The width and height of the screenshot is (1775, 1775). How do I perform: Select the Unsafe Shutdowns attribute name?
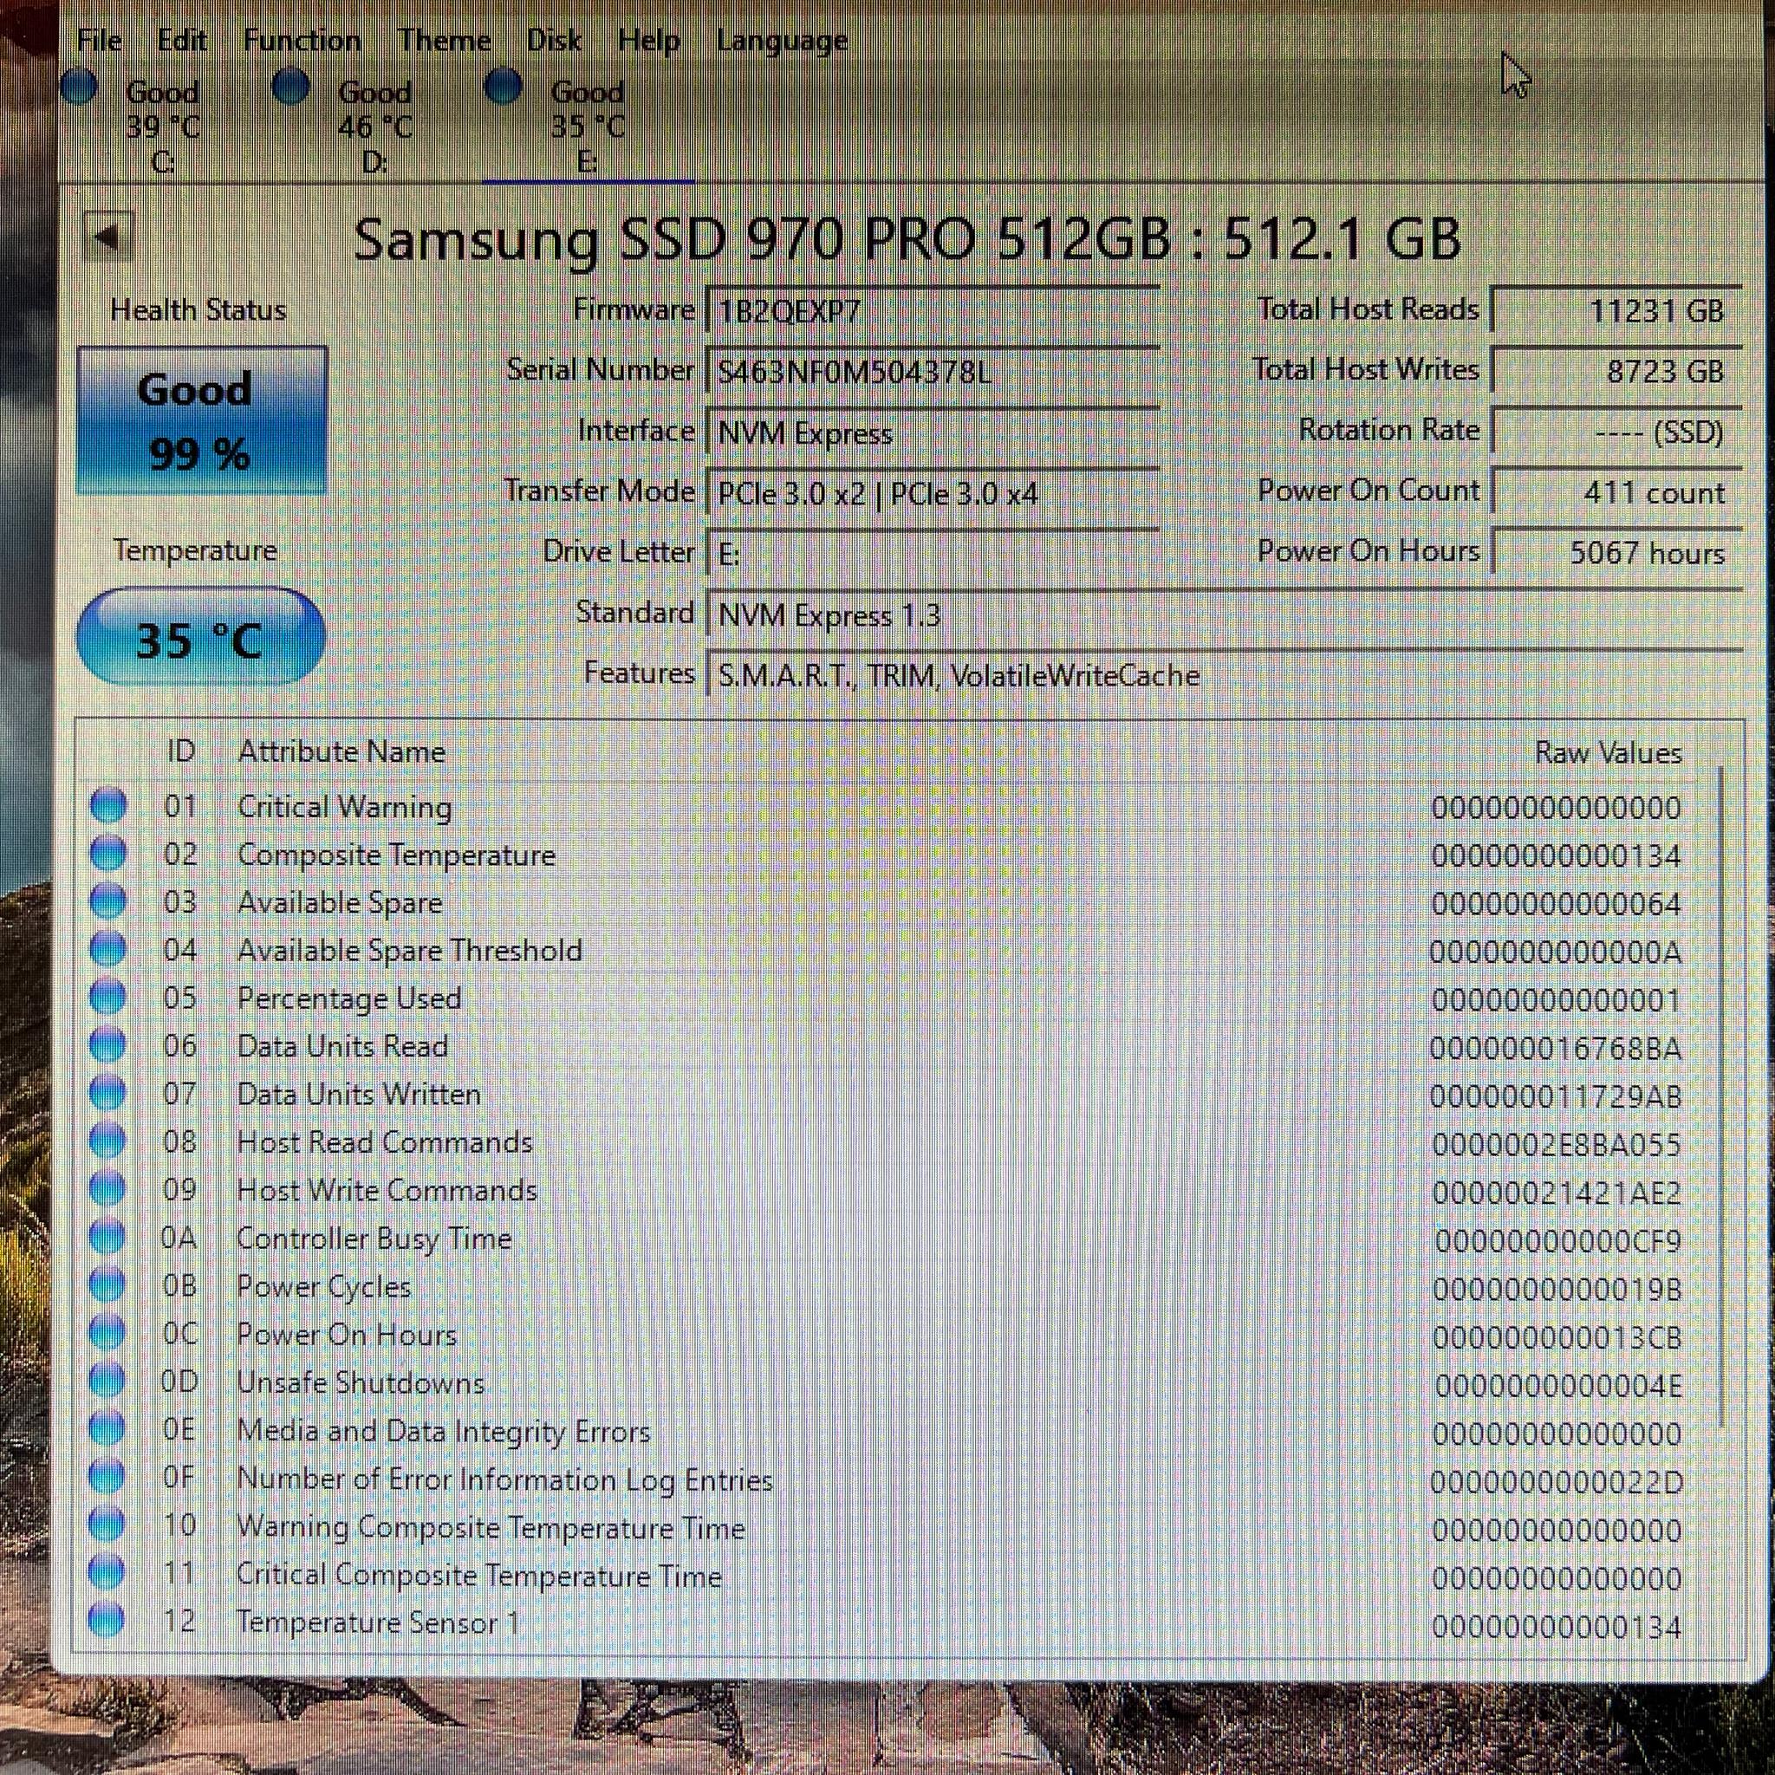(361, 1382)
